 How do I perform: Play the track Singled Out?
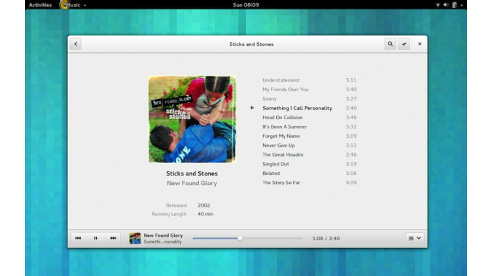(x=275, y=164)
